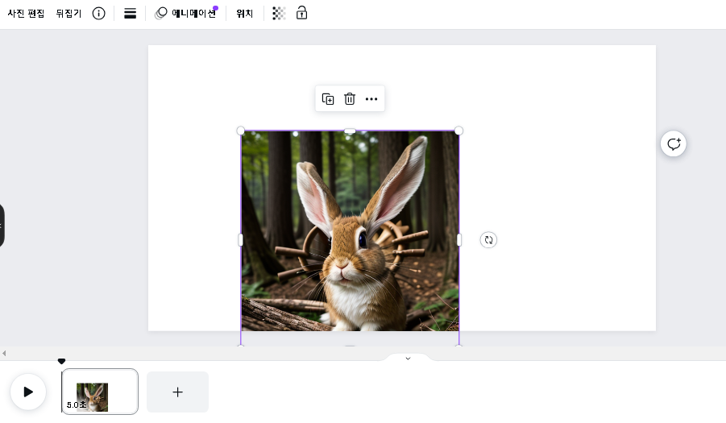The height and width of the screenshot is (423, 726).
Task: Open more options with the three-dot icon
Action: point(371,99)
